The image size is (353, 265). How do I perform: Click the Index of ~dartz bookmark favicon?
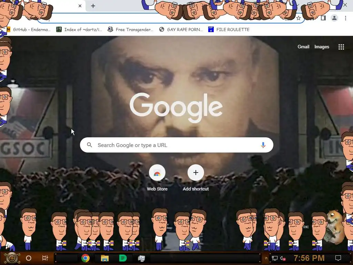coord(59,30)
